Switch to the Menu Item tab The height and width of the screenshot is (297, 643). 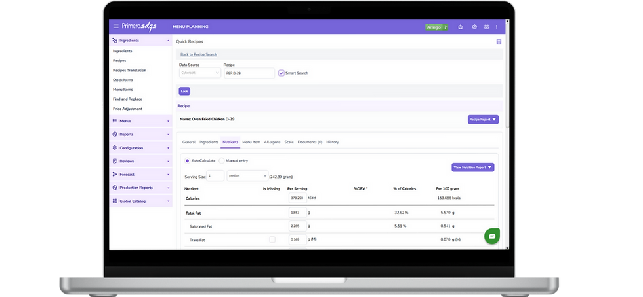click(x=251, y=142)
